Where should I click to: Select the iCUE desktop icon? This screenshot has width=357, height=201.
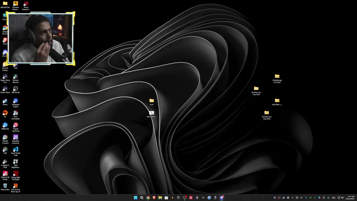click(5, 151)
